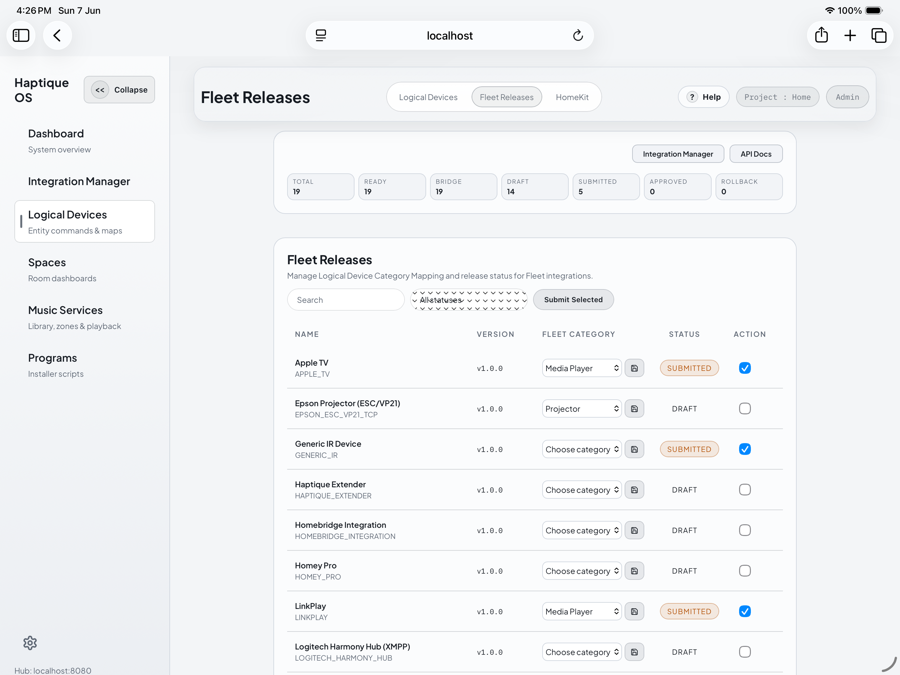Click into the Search field
Screen dimensions: 900x675
click(x=346, y=300)
